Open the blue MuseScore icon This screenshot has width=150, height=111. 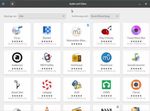click(x=106, y=57)
